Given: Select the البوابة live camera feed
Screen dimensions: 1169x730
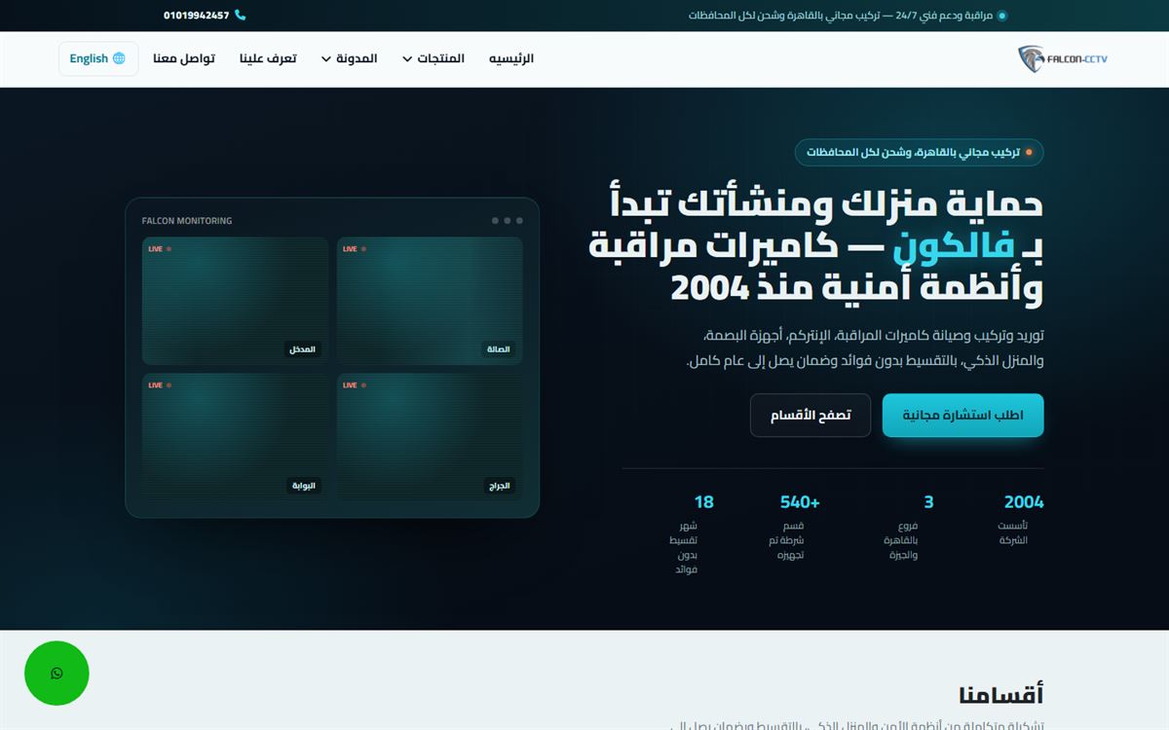Looking at the screenshot, I should click(x=235, y=437).
